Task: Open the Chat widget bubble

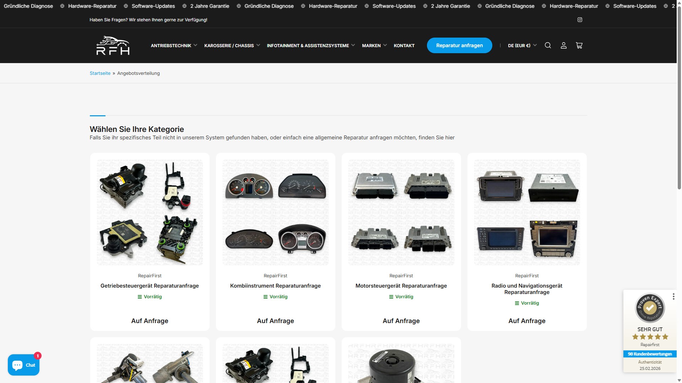Action: pyautogui.click(x=23, y=365)
